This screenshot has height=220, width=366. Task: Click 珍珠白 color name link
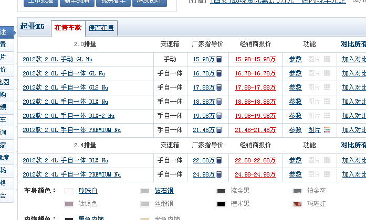coord(88,191)
